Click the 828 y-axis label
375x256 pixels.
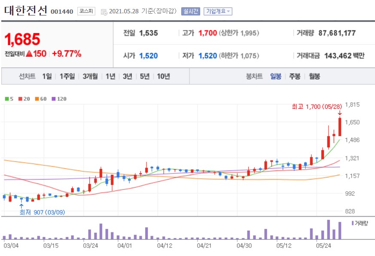tap(350, 211)
